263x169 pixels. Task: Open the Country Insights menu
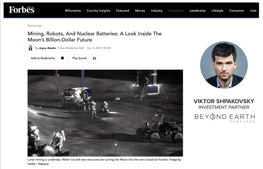click(98, 10)
